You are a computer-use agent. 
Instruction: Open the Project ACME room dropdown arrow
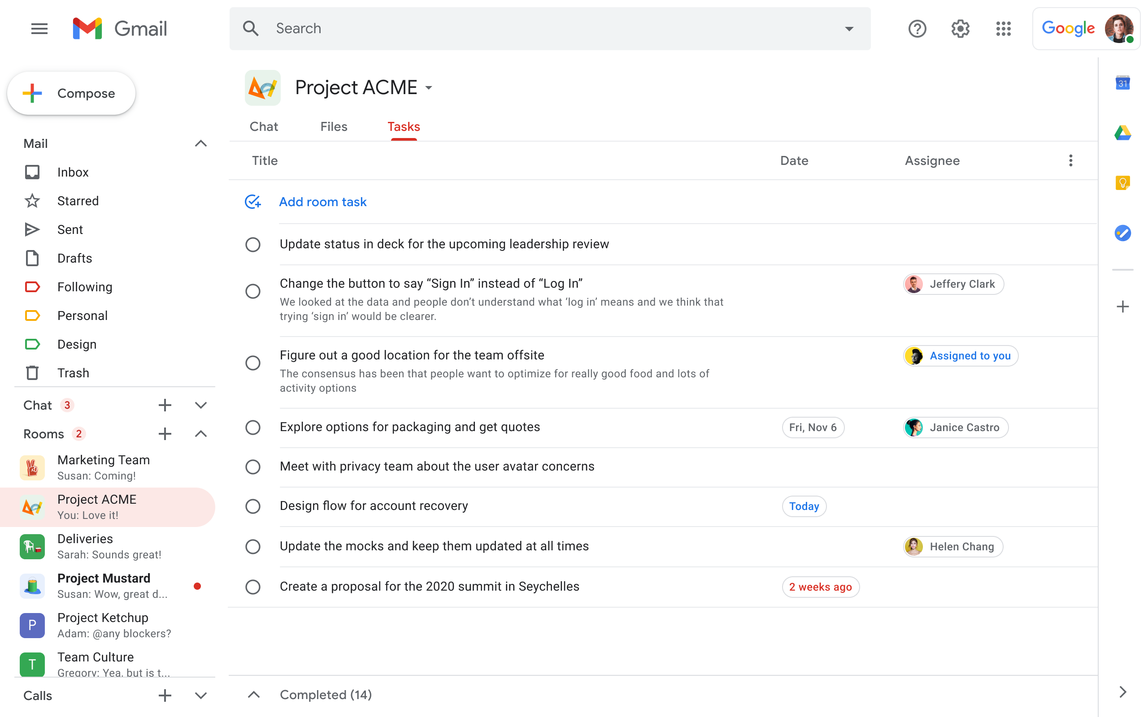tap(429, 88)
